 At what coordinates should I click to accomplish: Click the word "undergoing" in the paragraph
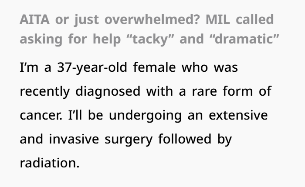coord(145,116)
